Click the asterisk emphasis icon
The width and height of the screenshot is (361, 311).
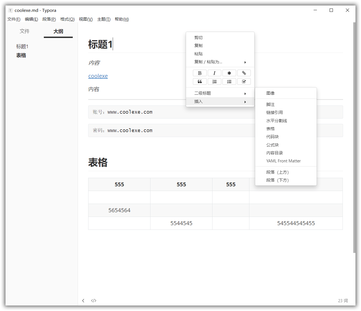229,73
